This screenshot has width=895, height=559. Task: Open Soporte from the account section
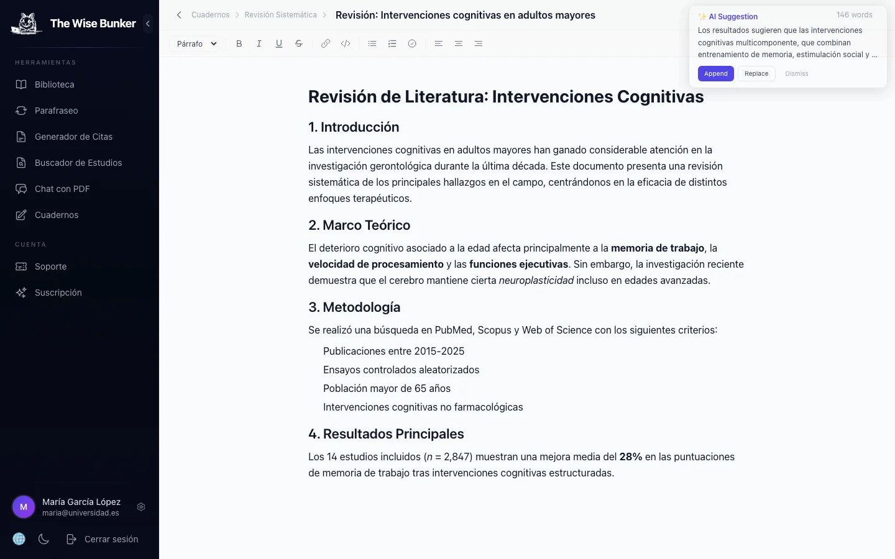point(50,266)
